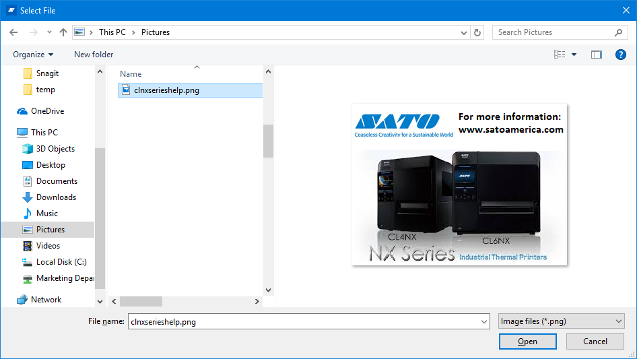Select 'Pictures' in address breadcrumb

156,32
